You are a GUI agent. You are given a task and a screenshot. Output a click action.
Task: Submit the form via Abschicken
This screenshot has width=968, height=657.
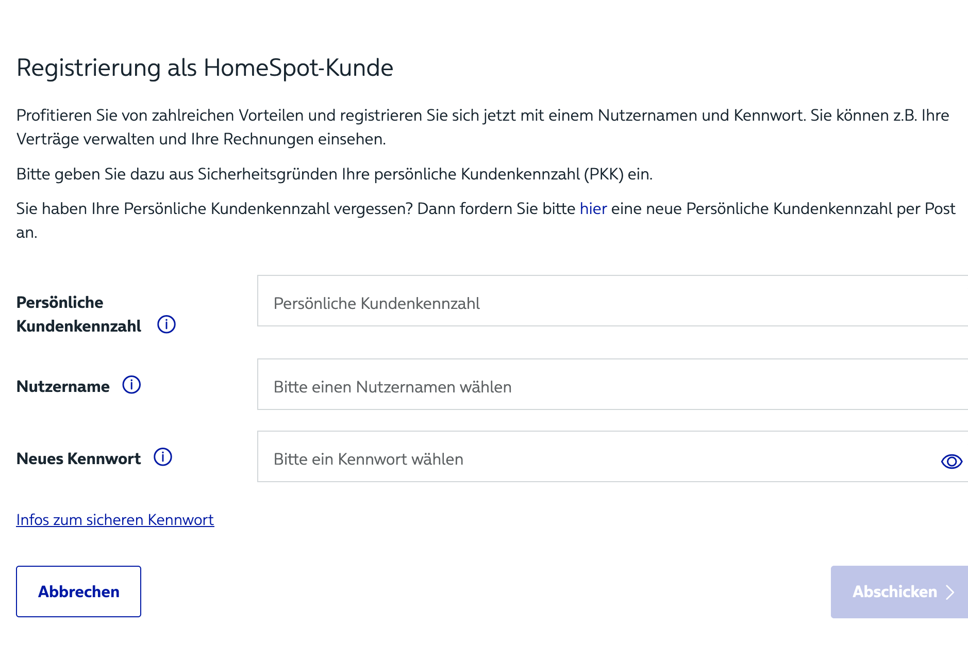coord(899,592)
